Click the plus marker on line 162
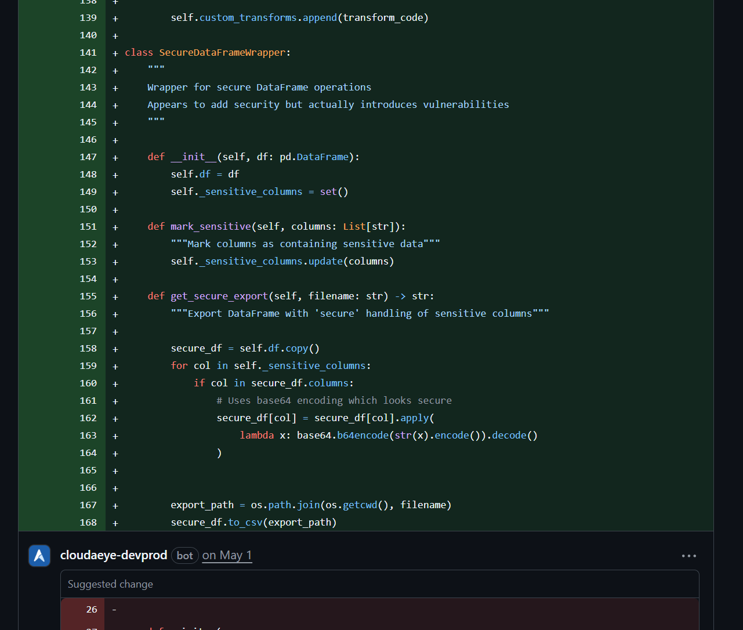 click(115, 419)
